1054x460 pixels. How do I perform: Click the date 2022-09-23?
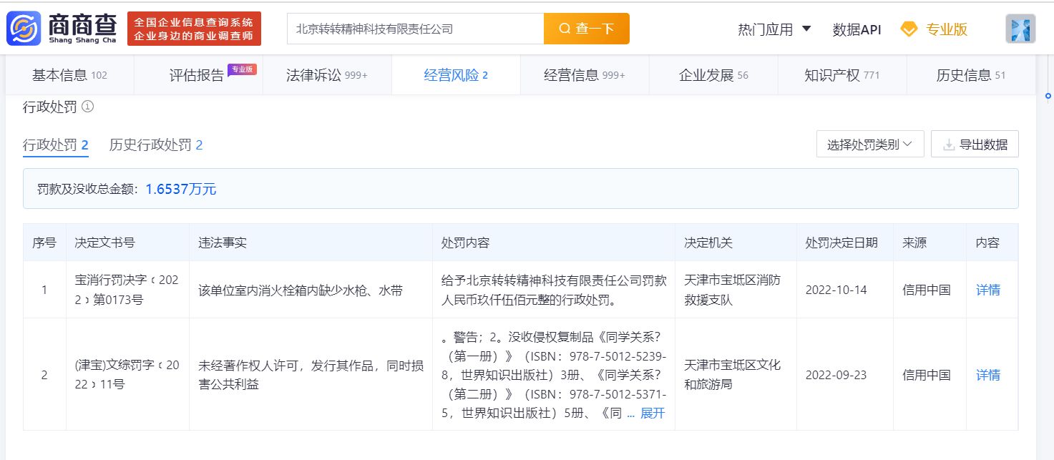[836, 374]
